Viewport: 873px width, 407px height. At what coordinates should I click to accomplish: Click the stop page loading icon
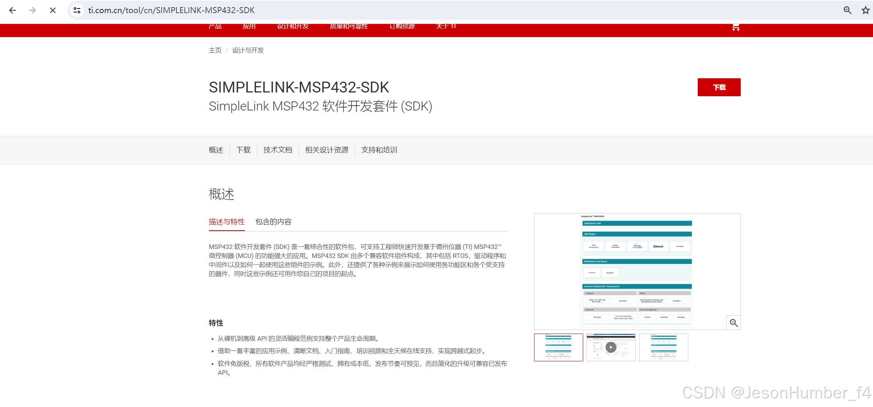pyautogui.click(x=52, y=10)
